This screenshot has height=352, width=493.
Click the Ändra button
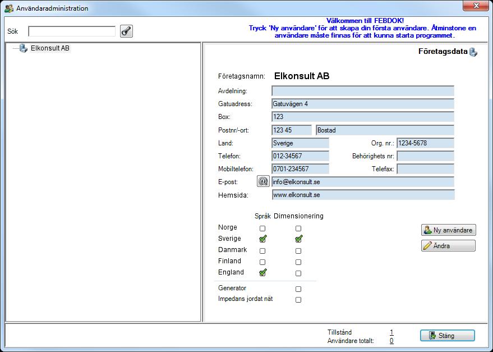pyautogui.click(x=448, y=245)
